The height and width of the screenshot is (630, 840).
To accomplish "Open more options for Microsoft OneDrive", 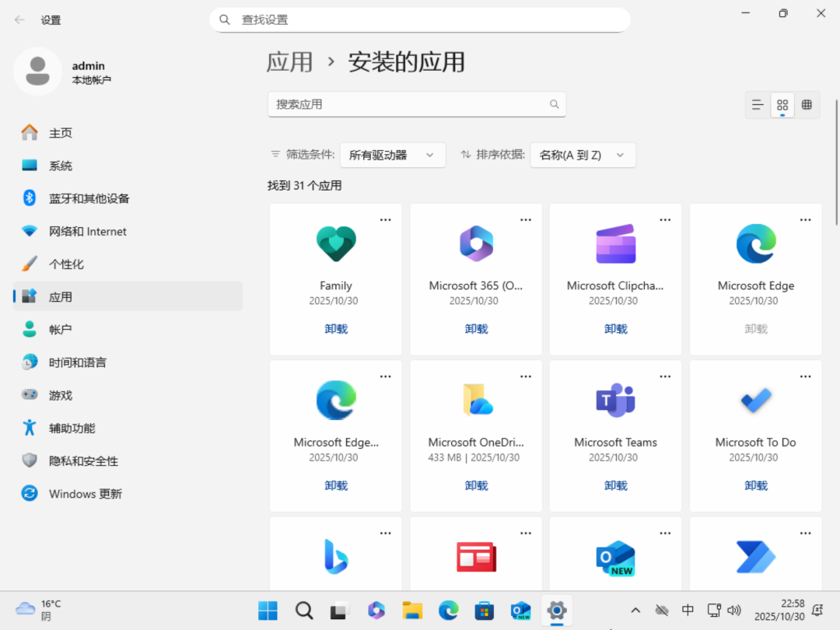I will click(x=526, y=376).
